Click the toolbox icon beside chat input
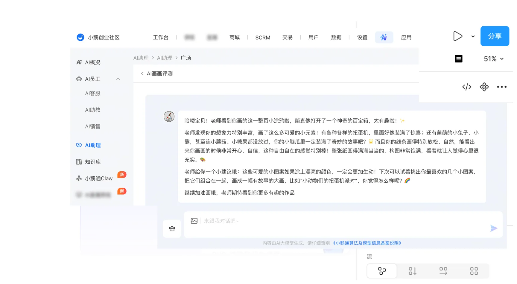Screen dimensions: 517x284 (172, 229)
